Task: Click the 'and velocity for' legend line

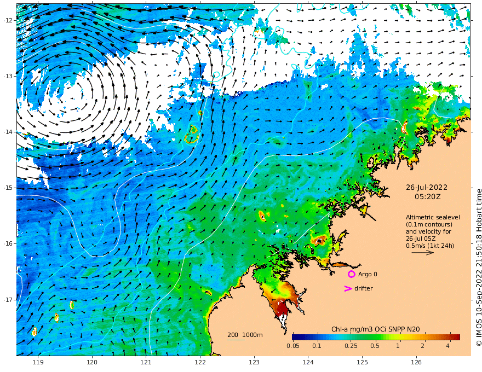Action: [428, 231]
